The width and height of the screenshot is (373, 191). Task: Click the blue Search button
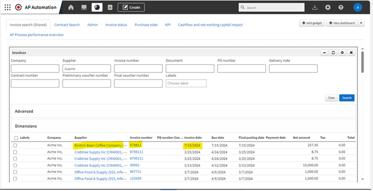pyautogui.click(x=346, y=98)
